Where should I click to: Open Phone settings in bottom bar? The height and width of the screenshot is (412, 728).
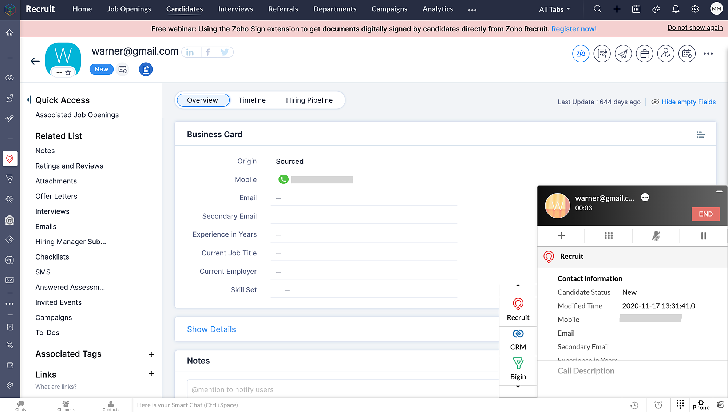pos(701,405)
